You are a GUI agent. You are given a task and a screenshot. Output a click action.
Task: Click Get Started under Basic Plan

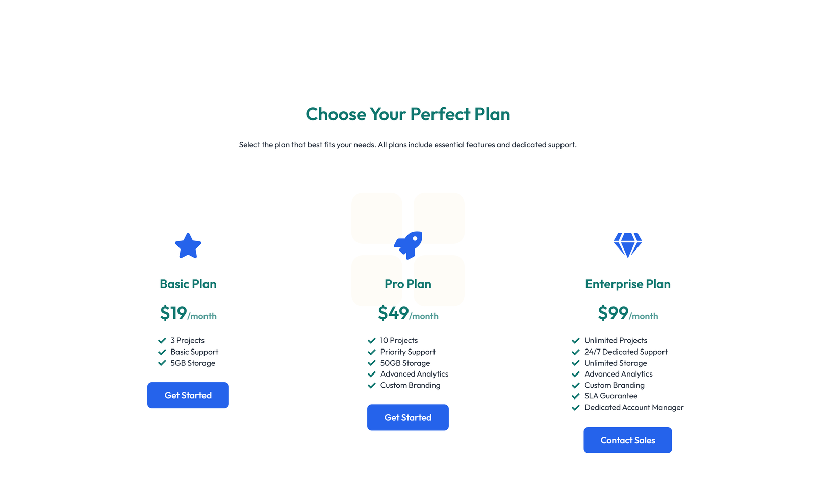[188, 395]
